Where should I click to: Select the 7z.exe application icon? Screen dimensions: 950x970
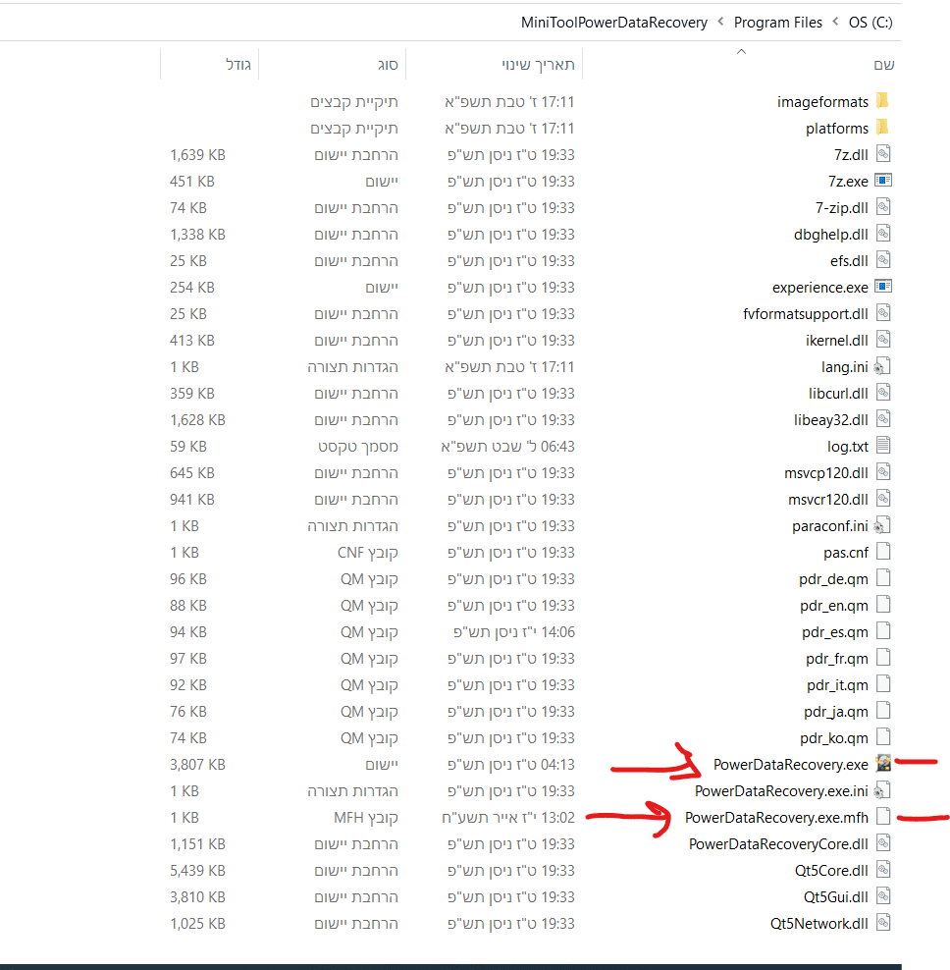pos(883,181)
